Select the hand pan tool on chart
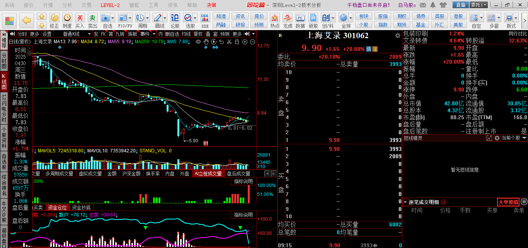Image resolution: width=528 pixels, height=248 pixels. pos(207,42)
